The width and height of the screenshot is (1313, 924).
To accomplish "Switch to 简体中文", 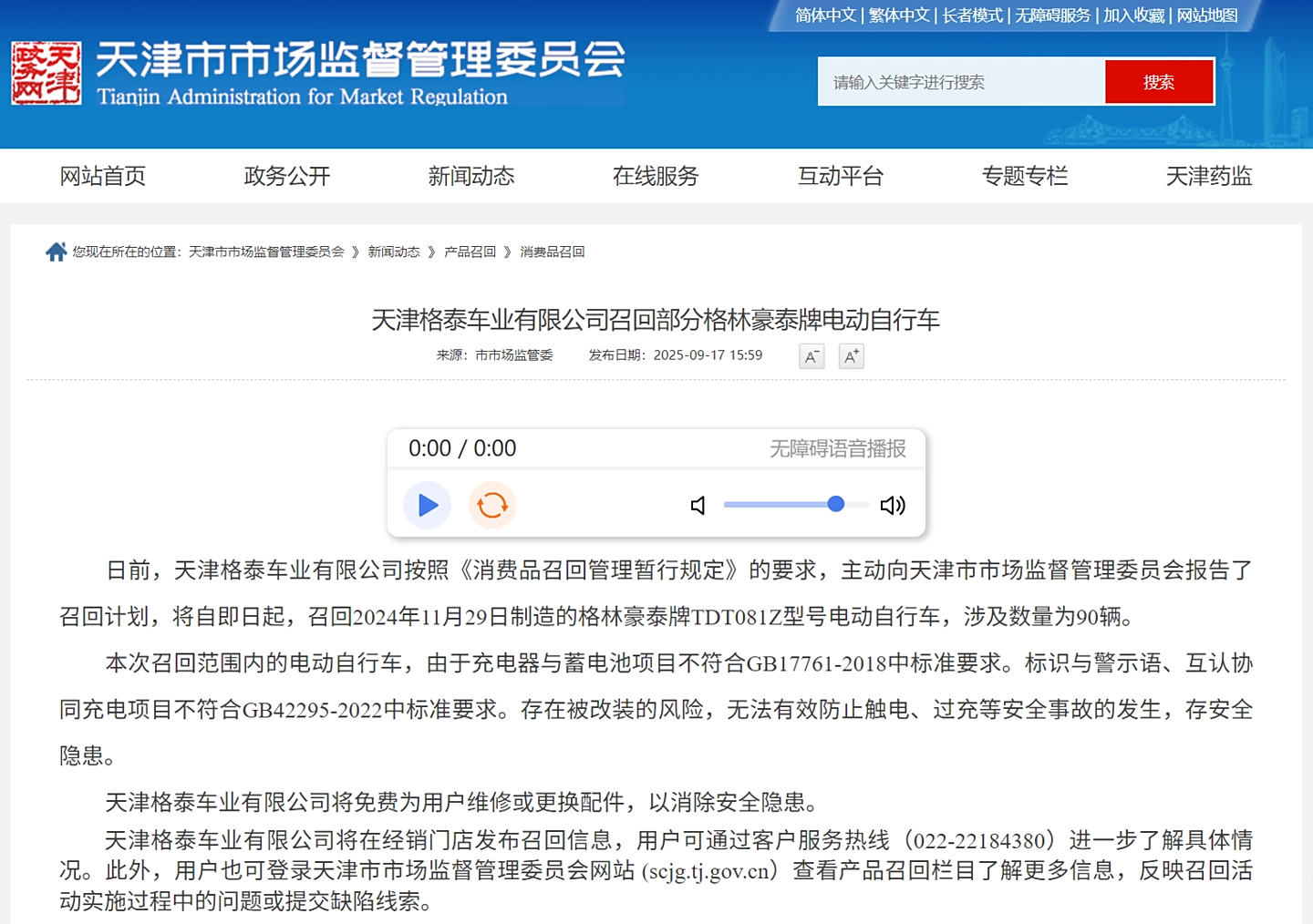I will [826, 15].
